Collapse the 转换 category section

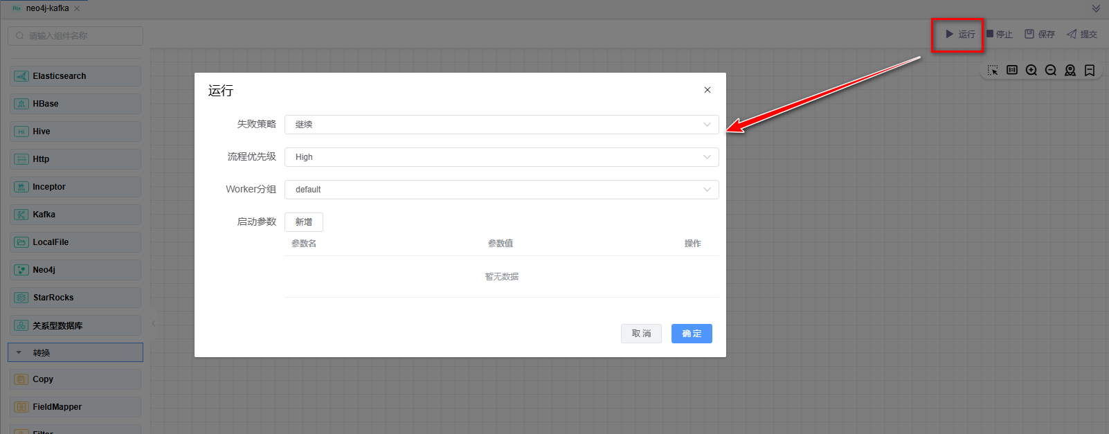tap(19, 352)
